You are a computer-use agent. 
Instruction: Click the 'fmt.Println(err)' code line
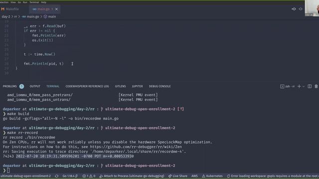[49, 35]
